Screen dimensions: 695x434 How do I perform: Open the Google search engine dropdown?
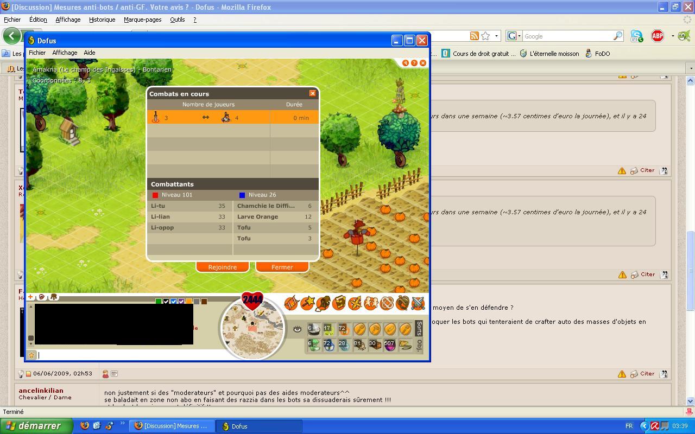coord(514,36)
